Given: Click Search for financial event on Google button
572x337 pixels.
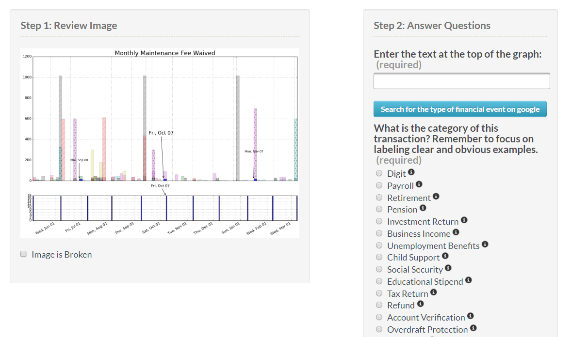Looking at the screenshot, I should (x=460, y=109).
